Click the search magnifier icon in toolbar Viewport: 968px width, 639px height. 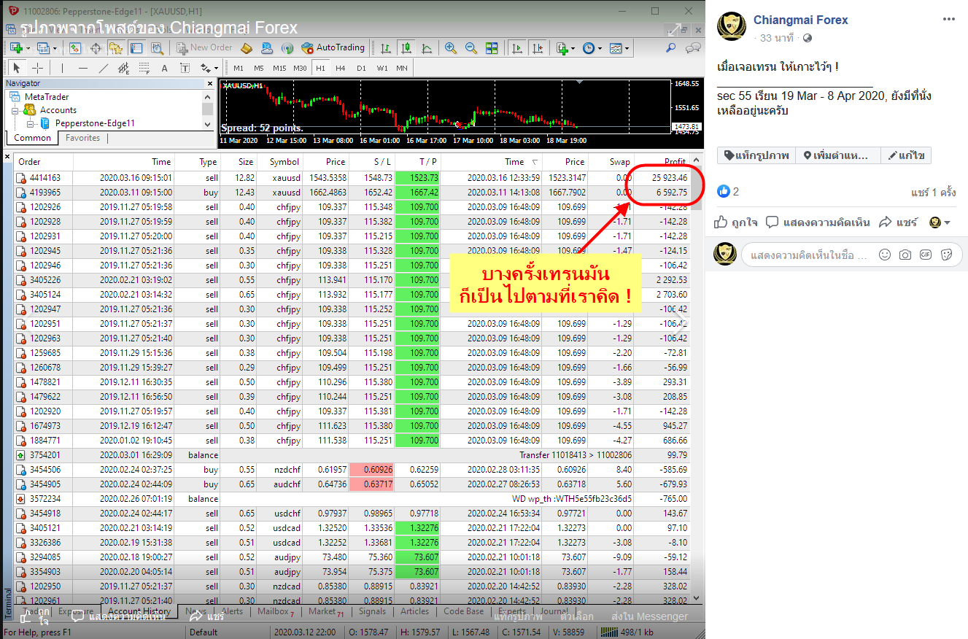pyautogui.click(x=671, y=48)
